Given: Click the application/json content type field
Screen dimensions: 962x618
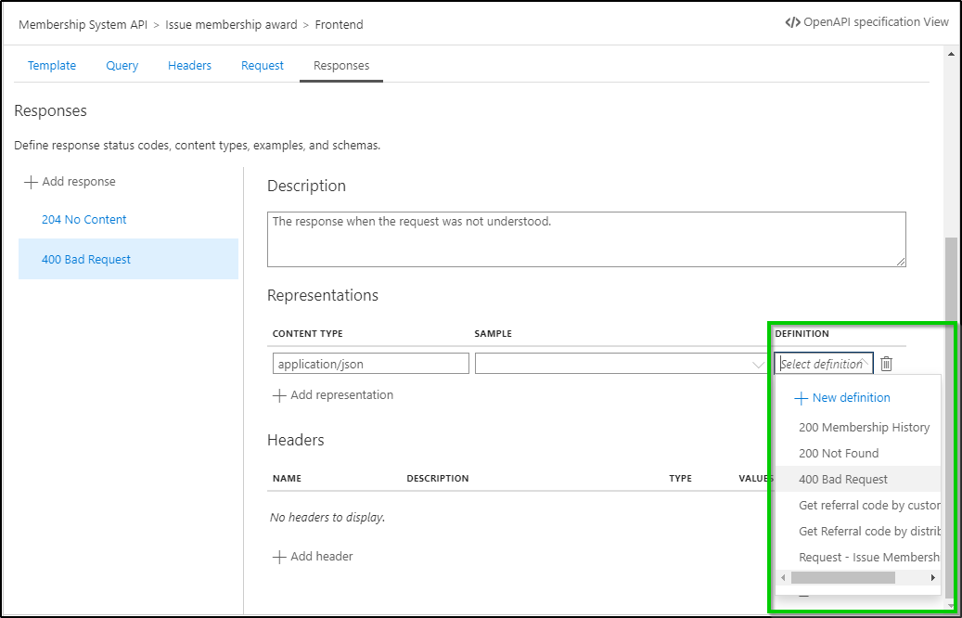Looking at the screenshot, I should click(370, 363).
